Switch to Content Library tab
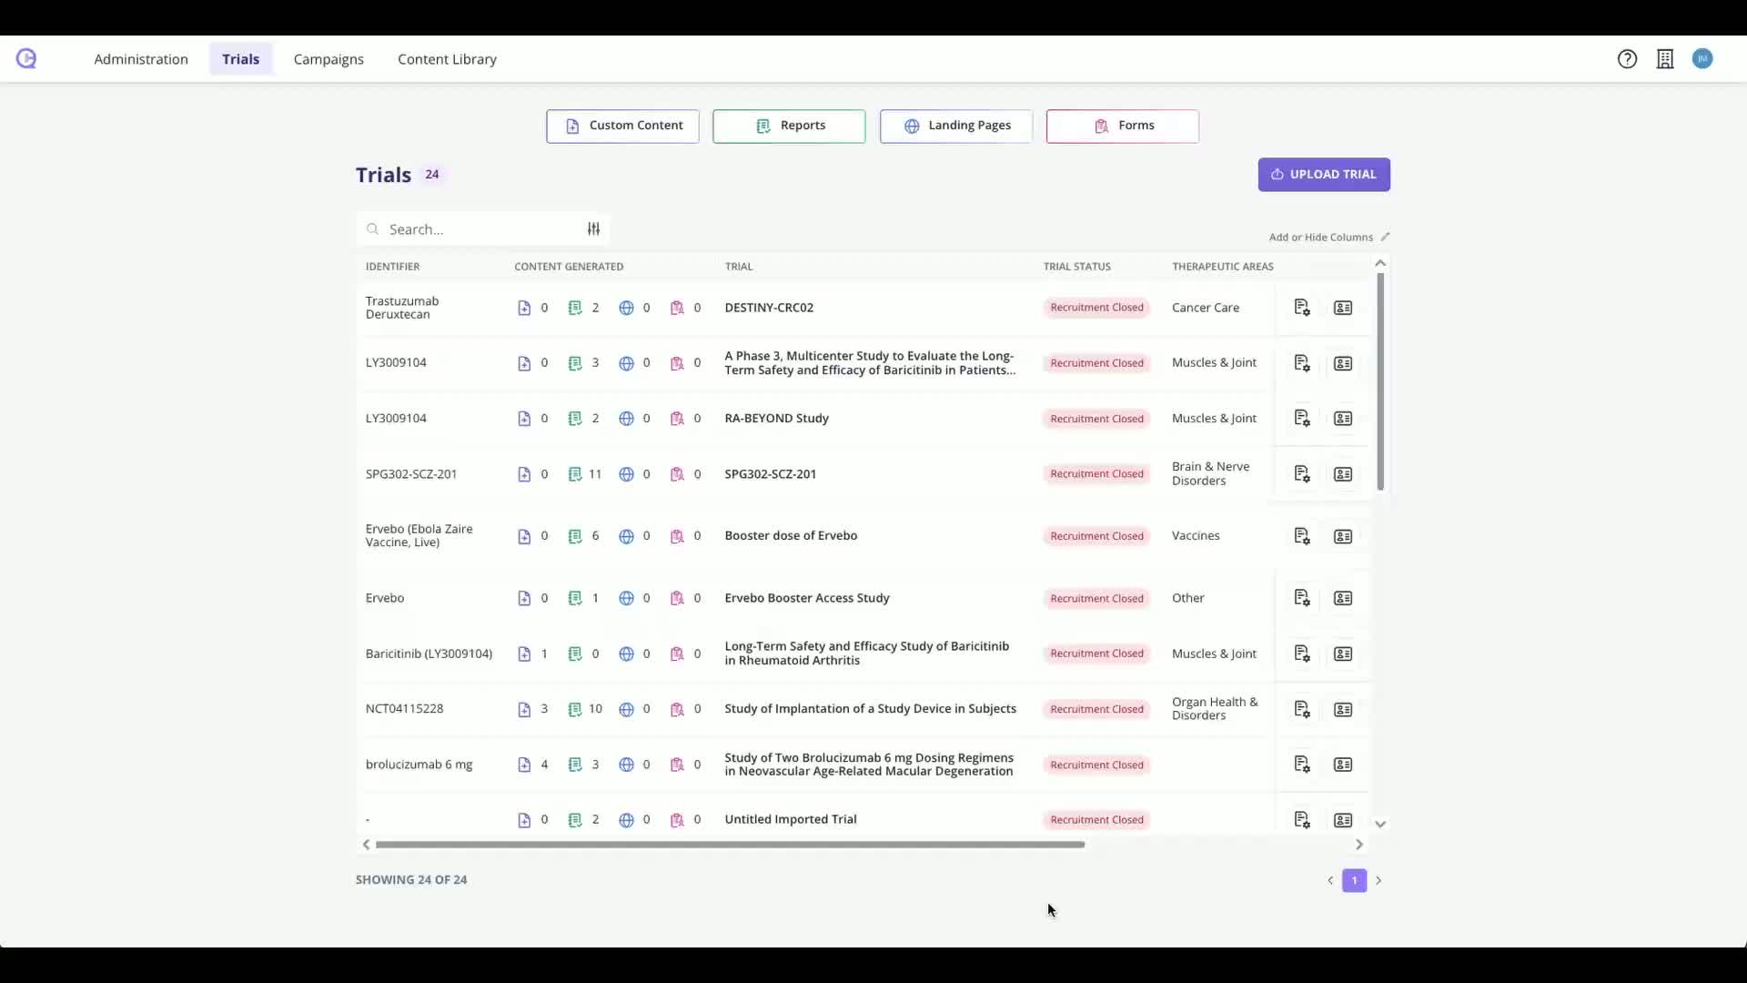1747x983 pixels. 447,59
